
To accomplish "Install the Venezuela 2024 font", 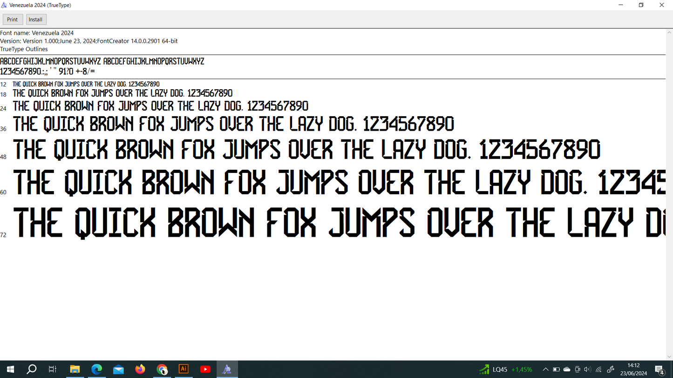I will 36,20.
